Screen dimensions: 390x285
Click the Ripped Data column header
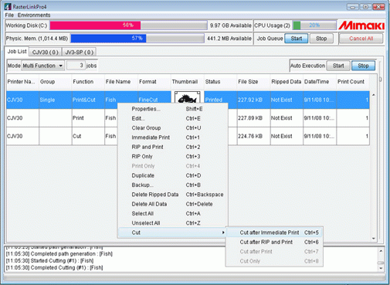(x=287, y=82)
